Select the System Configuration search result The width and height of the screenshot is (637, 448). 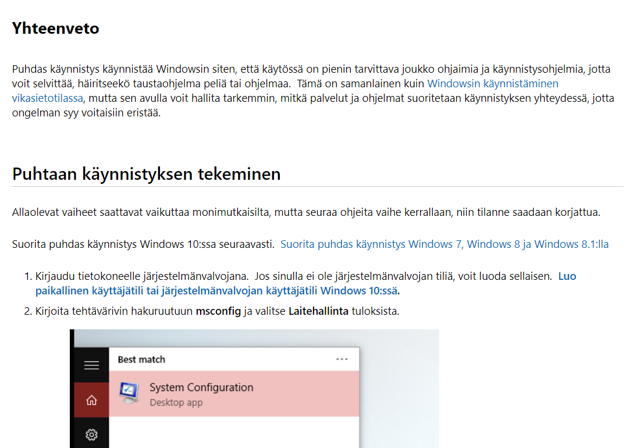pos(234,393)
